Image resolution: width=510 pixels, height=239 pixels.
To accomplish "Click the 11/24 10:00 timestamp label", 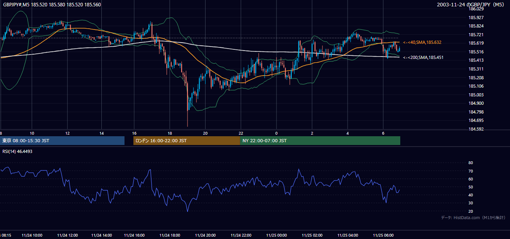I will click(32, 235).
